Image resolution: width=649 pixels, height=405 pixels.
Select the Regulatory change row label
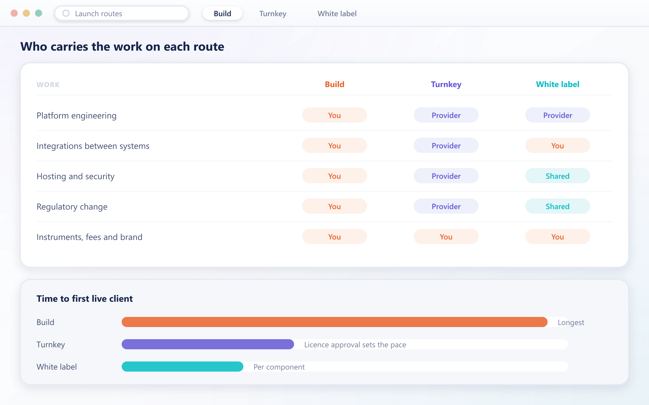(x=72, y=207)
